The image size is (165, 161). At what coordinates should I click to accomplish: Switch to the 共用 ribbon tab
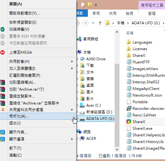[x=113, y=13]
